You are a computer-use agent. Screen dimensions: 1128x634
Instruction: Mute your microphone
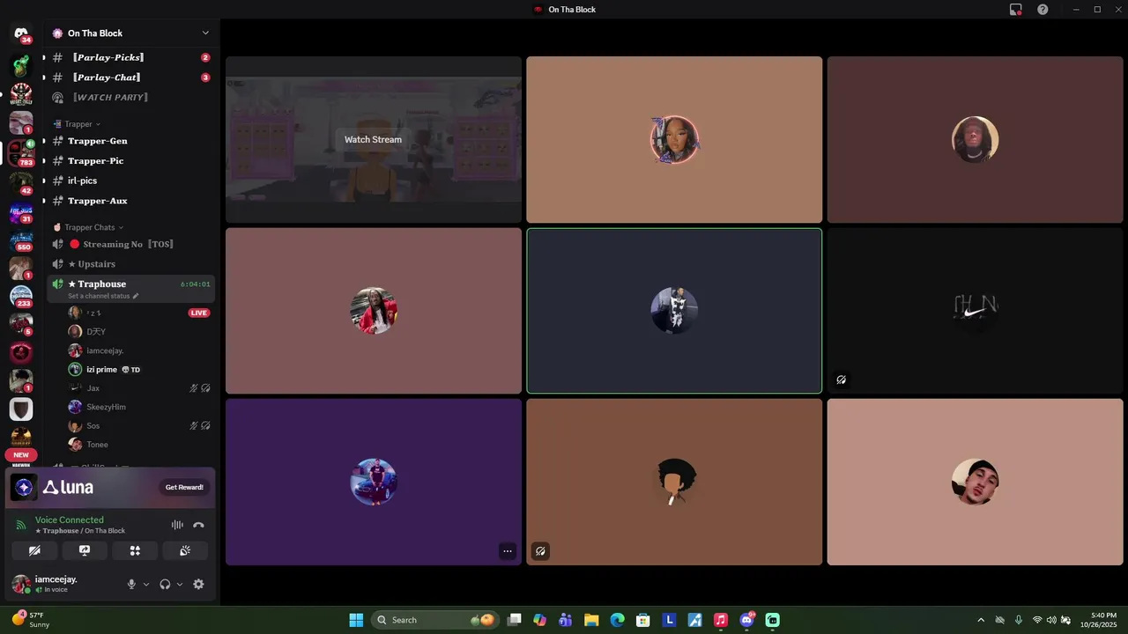131,584
